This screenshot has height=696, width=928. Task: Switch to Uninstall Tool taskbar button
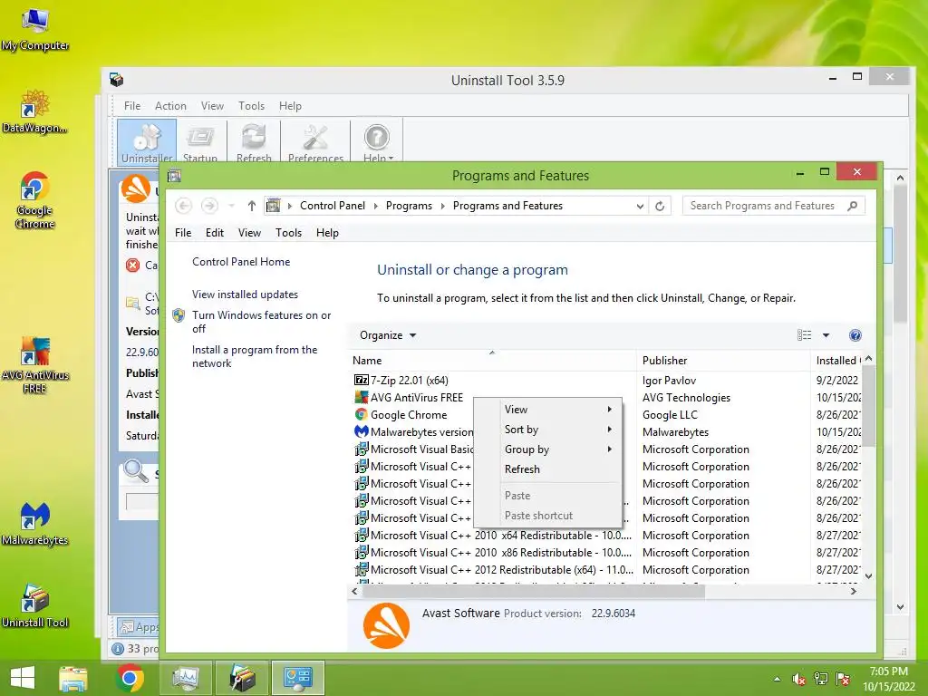pyautogui.click(x=243, y=678)
